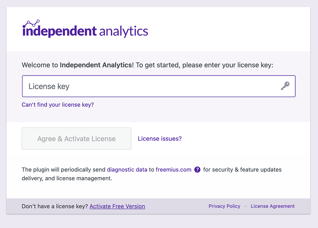
Task: Click the 'delivery, and license management' text
Action: click(67, 179)
